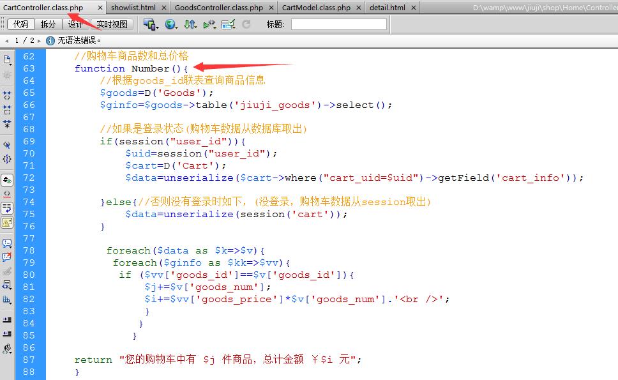The height and width of the screenshot is (380, 618).
Task: Click "$goods=D('Goods');" code line
Action: [156, 93]
